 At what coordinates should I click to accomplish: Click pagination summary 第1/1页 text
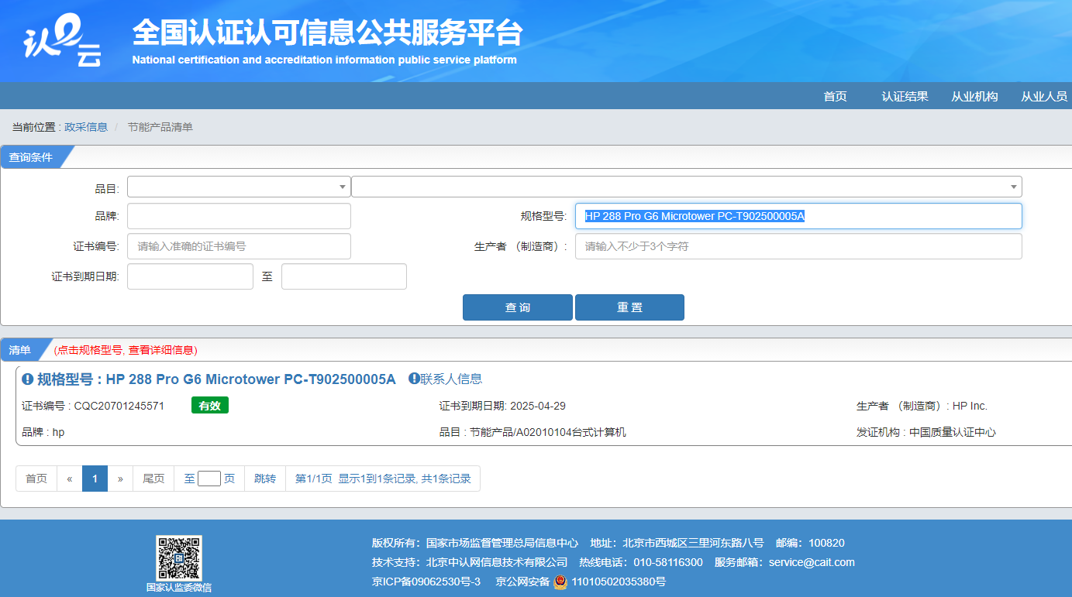(314, 479)
